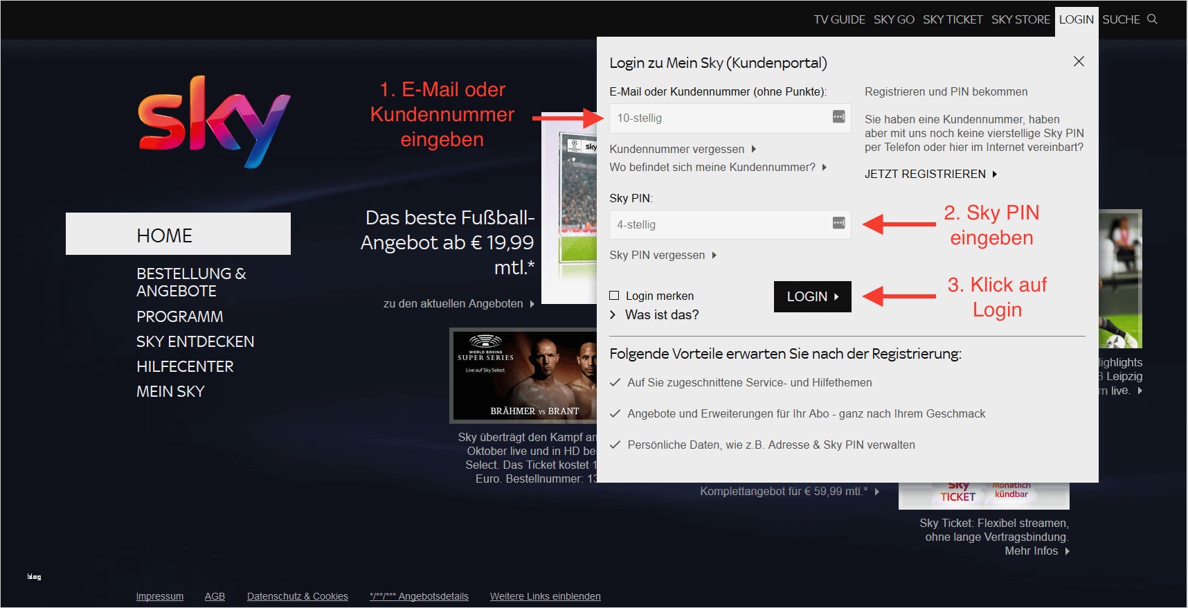This screenshot has width=1188, height=608.
Task: Open SKY STORE in the top navigation
Action: point(1020,19)
